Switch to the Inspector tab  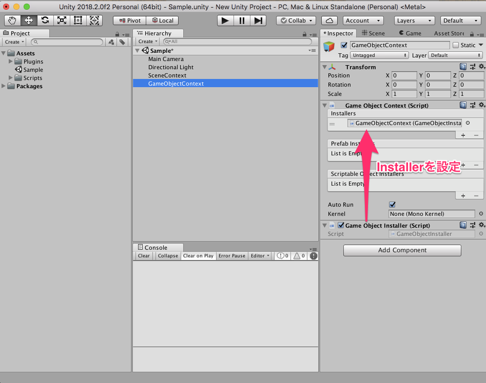[x=338, y=33]
